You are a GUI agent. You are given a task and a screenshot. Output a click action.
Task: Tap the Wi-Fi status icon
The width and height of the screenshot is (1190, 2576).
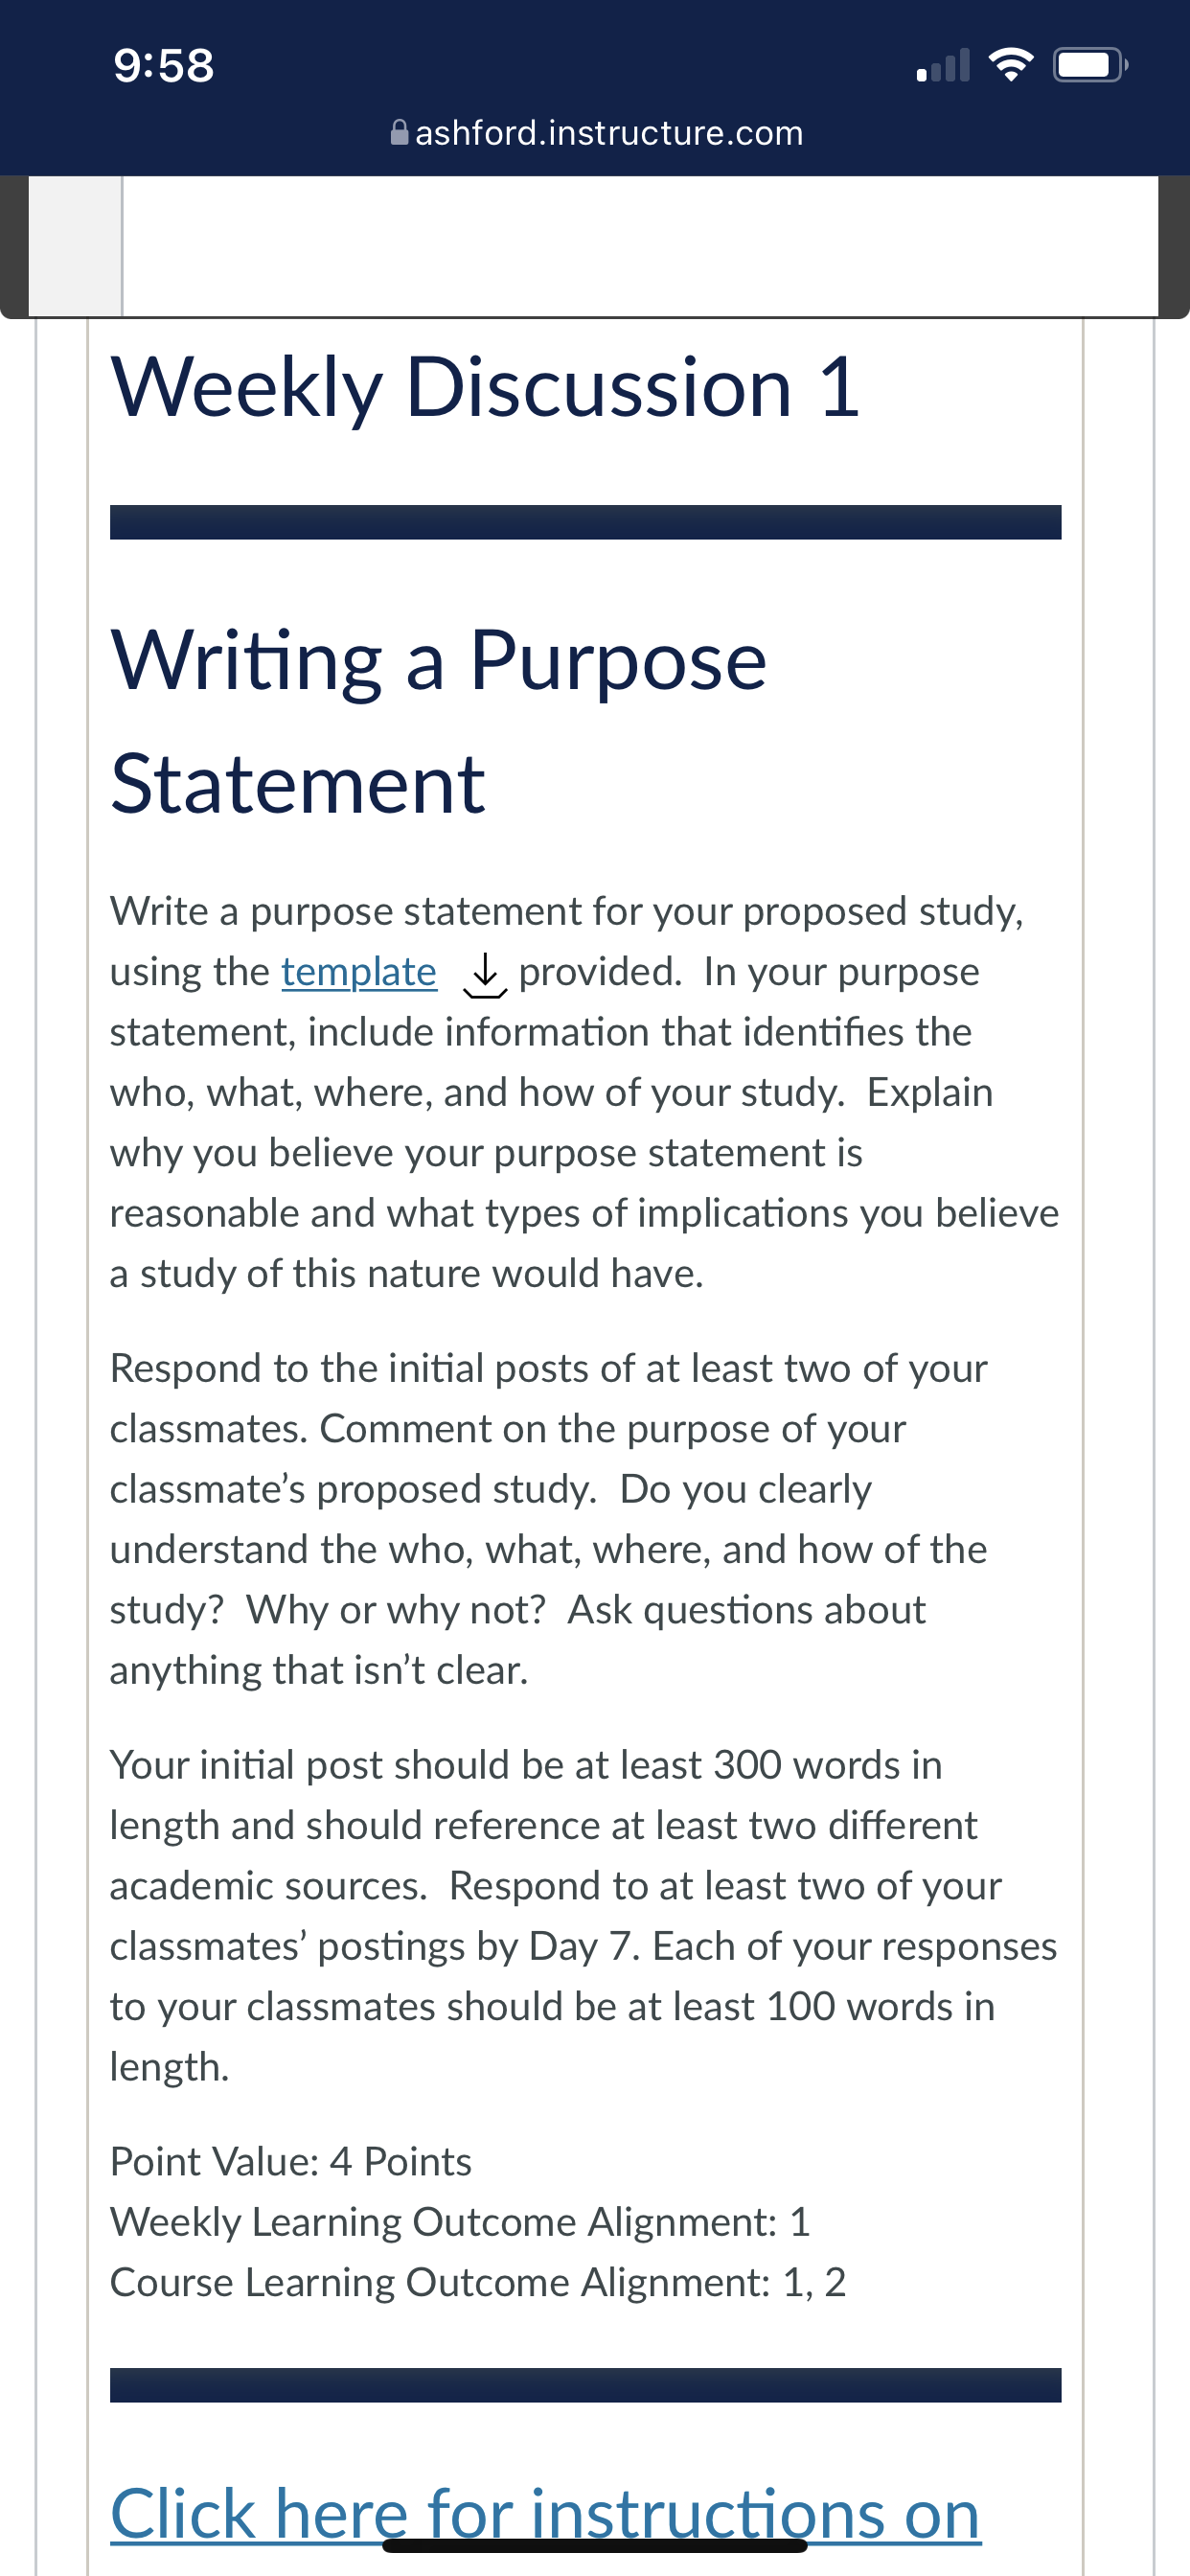[1011, 66]
